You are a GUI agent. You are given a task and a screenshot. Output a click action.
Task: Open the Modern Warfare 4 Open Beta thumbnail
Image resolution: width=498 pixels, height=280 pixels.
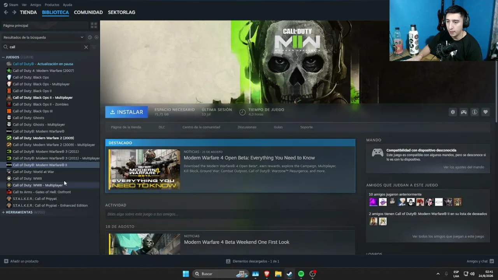click(x=144, y=169)
